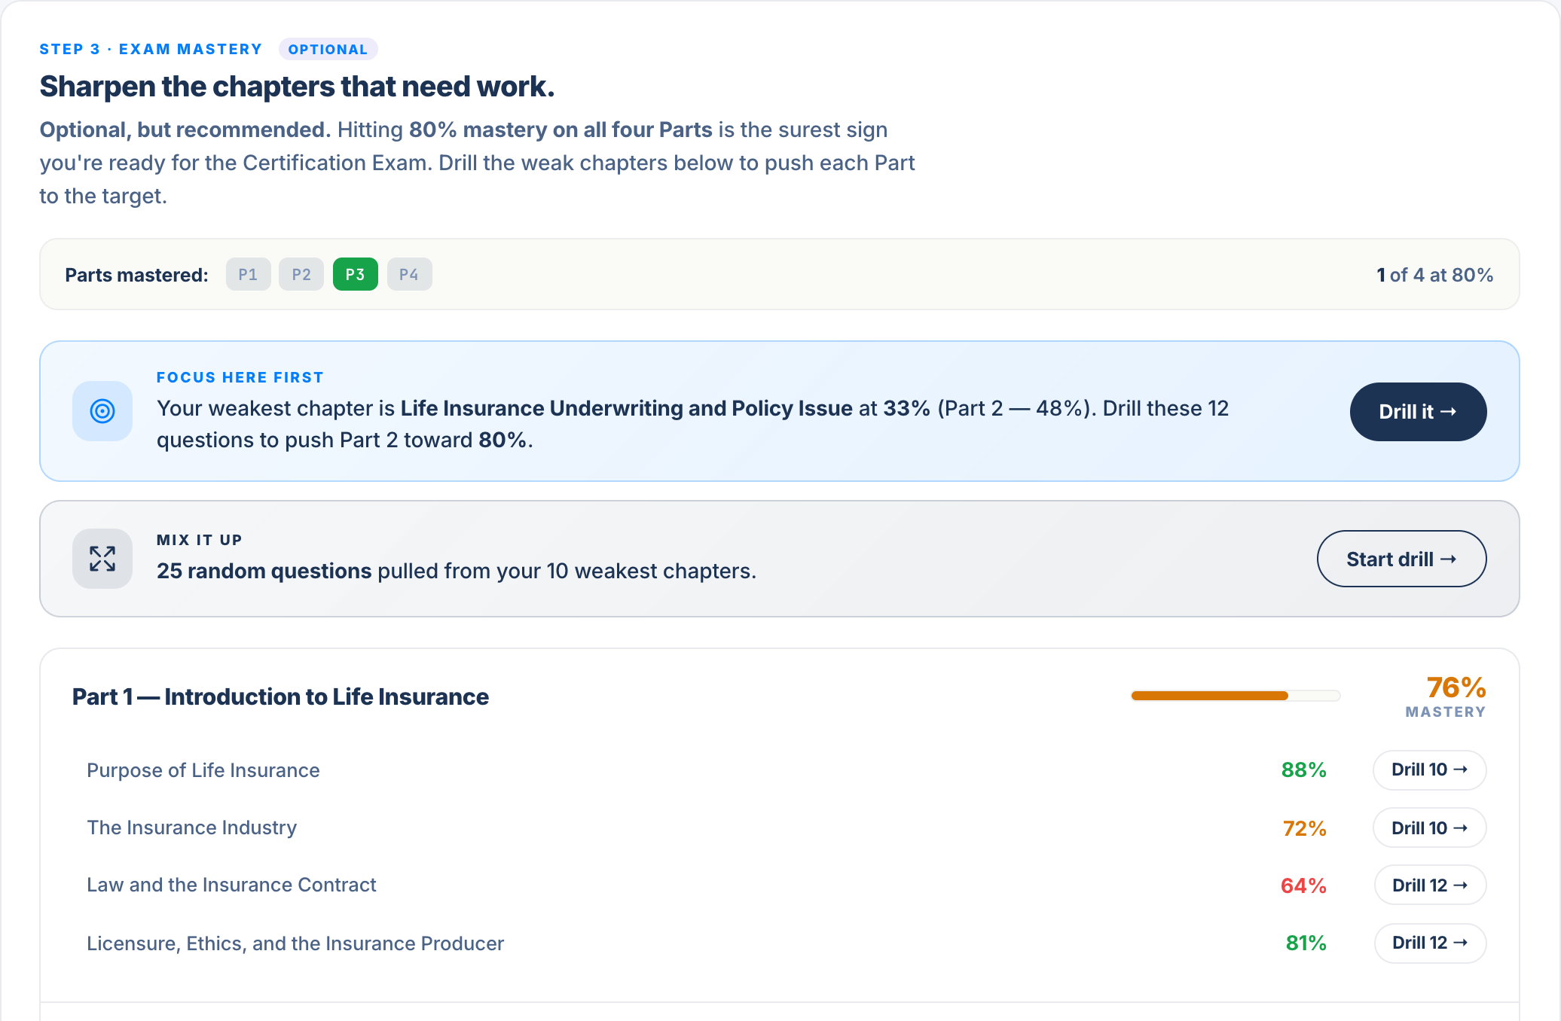The height and width of the screenshot is (1021, 1561).
Task: Click the 64% score
Action: (x=1303, y=885)
